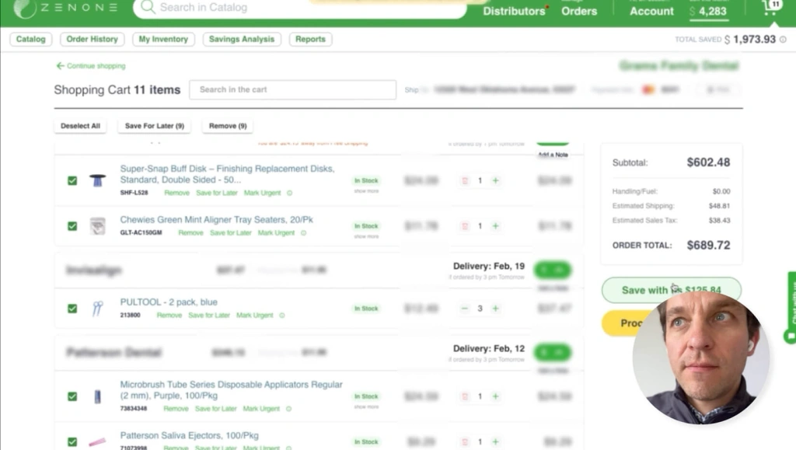Switch to the Order History tab
Screen dimensions: 796x450
tap(92, 39)
